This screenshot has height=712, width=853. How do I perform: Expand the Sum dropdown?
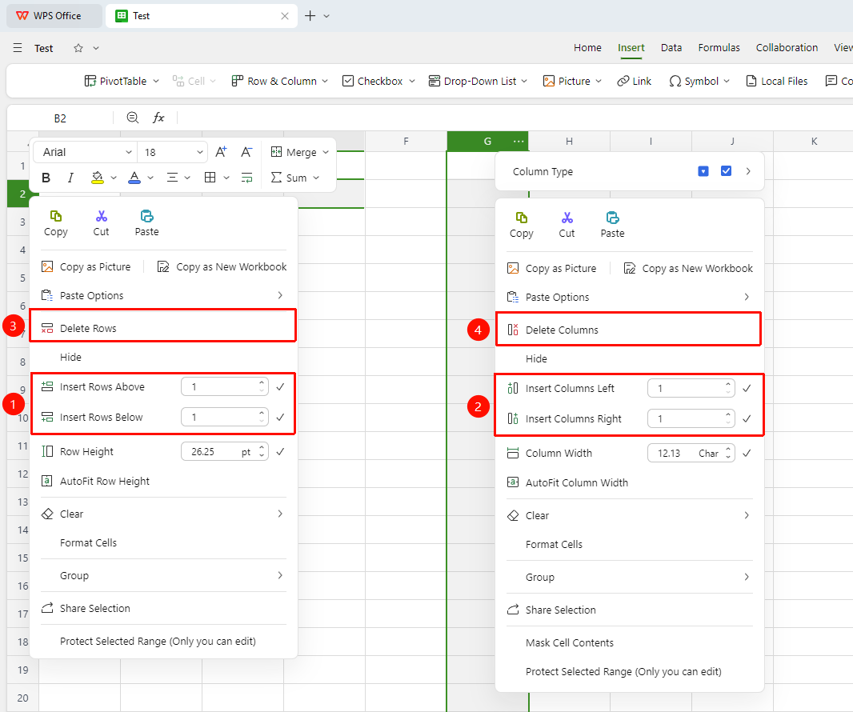(316, 178)
